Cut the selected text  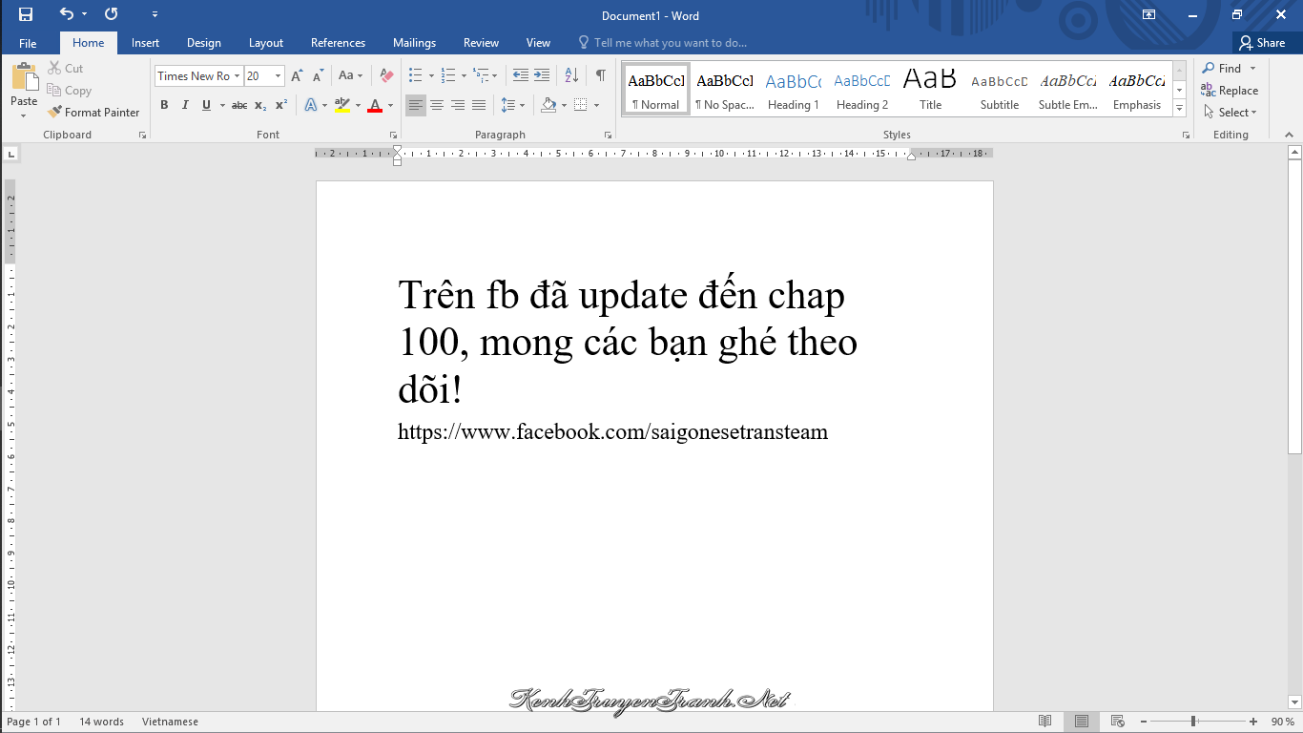click(x=65, y=69)
